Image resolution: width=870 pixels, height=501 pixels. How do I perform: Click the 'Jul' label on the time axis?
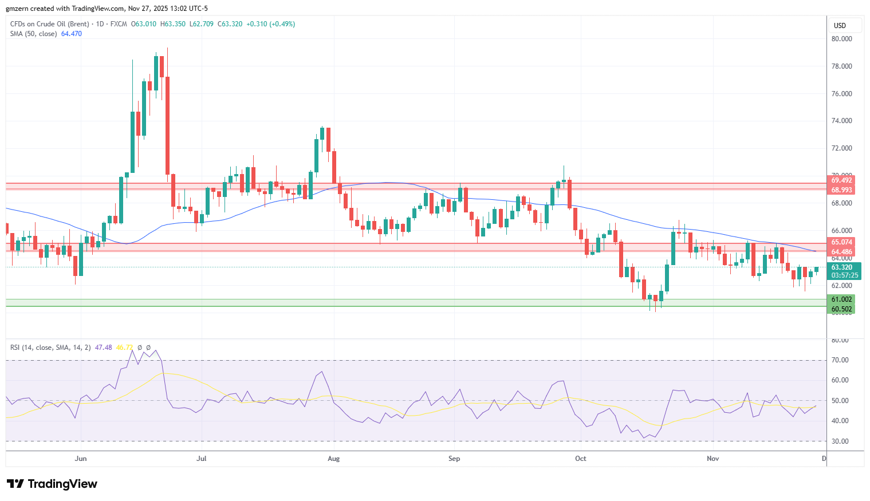coord(201,459)
